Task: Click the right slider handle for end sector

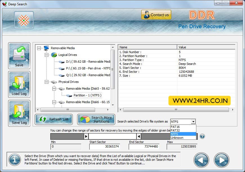Action: tap(139, 136)
